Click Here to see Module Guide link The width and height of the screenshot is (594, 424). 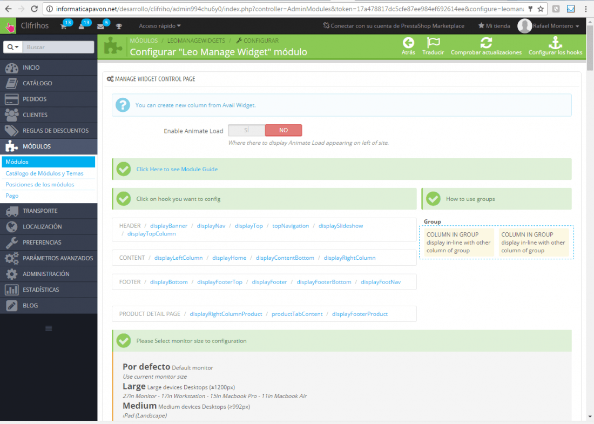tap(177, 170)
